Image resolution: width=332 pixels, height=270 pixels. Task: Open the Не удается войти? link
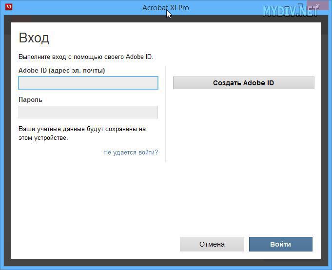click(131, 152)
